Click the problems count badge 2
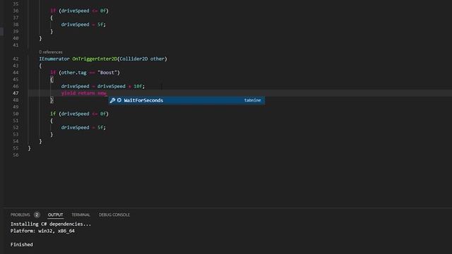The width and height of the screenshot is (452, 254). click(37, 214)
